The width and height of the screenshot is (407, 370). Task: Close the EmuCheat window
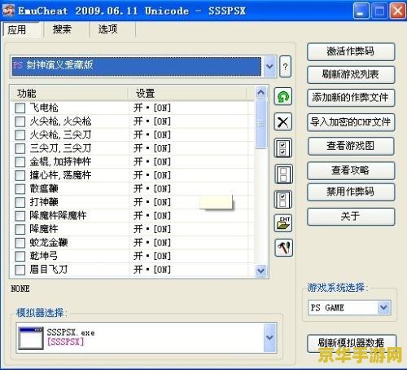(x=398, y=11)
